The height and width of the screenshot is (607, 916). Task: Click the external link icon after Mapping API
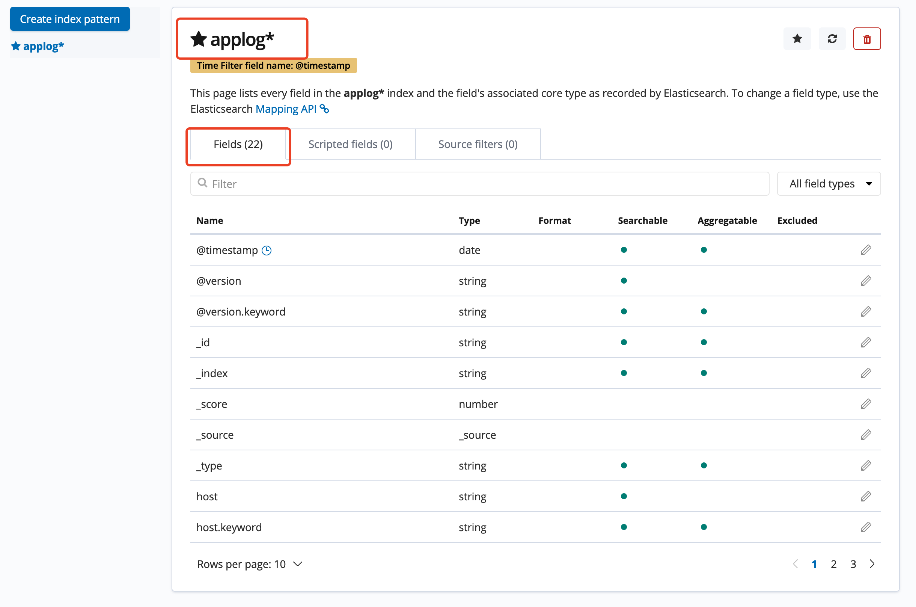click(324, 109)
